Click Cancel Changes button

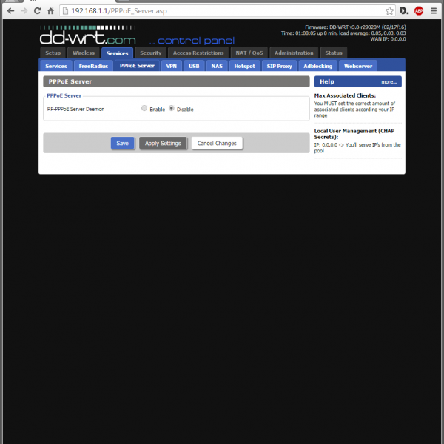217,144
